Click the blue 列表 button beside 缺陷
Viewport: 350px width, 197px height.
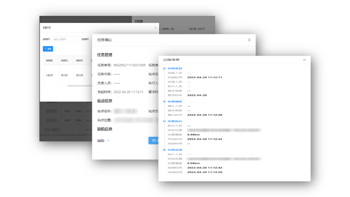pyautogui.click(x=154, y=141)
